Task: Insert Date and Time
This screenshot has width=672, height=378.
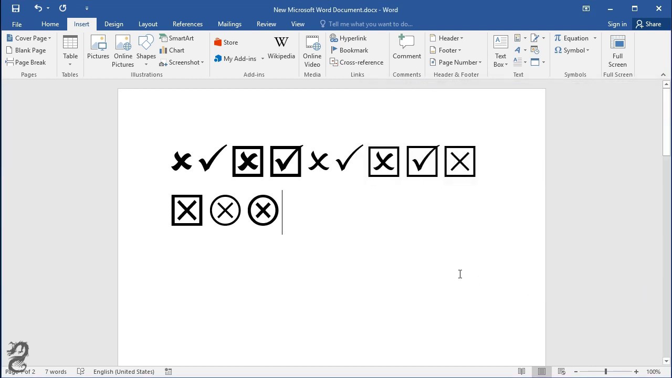Action: coord(535,50)
